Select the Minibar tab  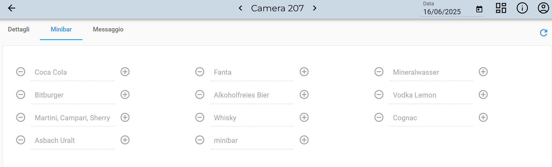tap(61, 29)
